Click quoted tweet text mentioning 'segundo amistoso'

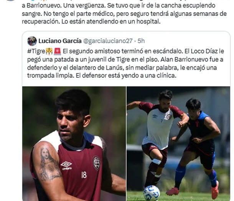pos(125,64)
